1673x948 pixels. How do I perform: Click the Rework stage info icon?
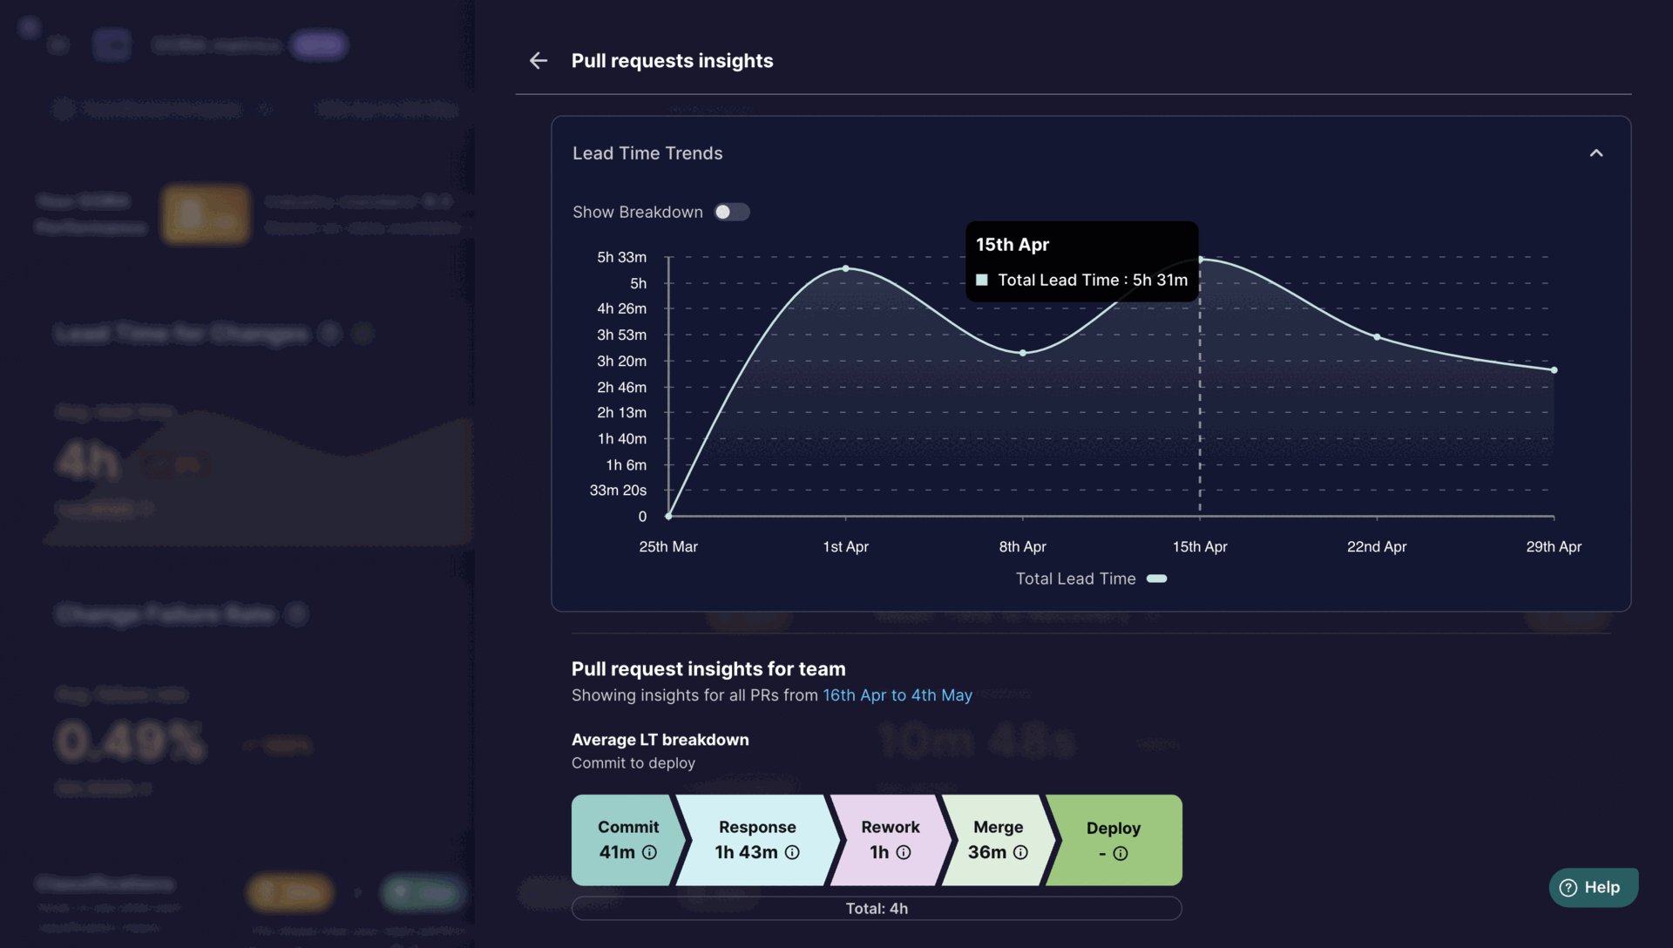coord(904,853)
